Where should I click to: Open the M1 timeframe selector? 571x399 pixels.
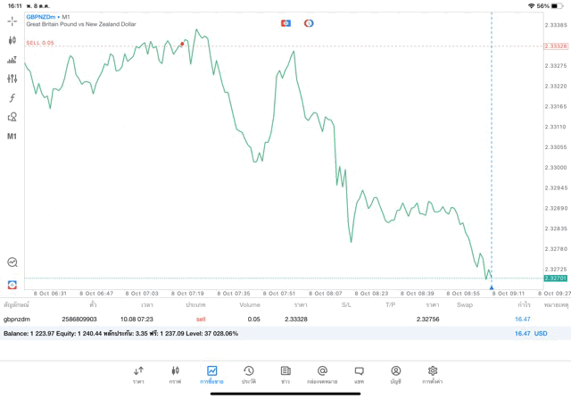click(x=12, y=137)
